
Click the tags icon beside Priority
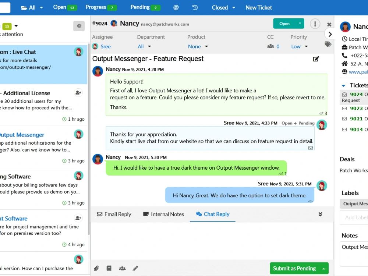click(x=328, y=44)
